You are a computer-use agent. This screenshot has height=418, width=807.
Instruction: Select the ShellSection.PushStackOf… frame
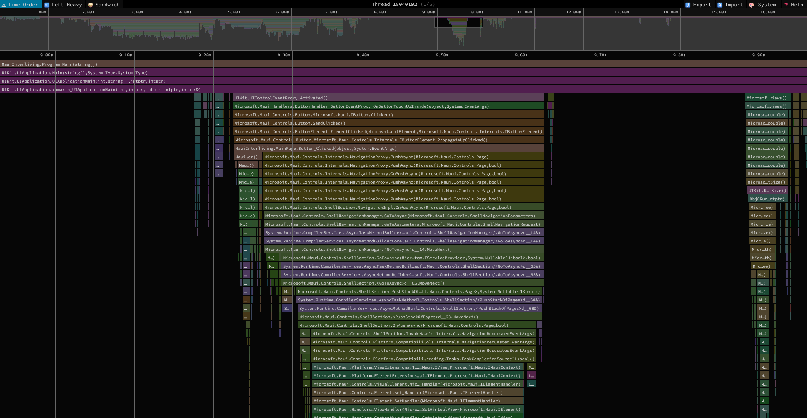[x=419, y=291]
